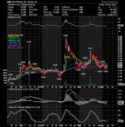Click the Chg value +0.180
The image size is (125, 127).
click(113, 10)
